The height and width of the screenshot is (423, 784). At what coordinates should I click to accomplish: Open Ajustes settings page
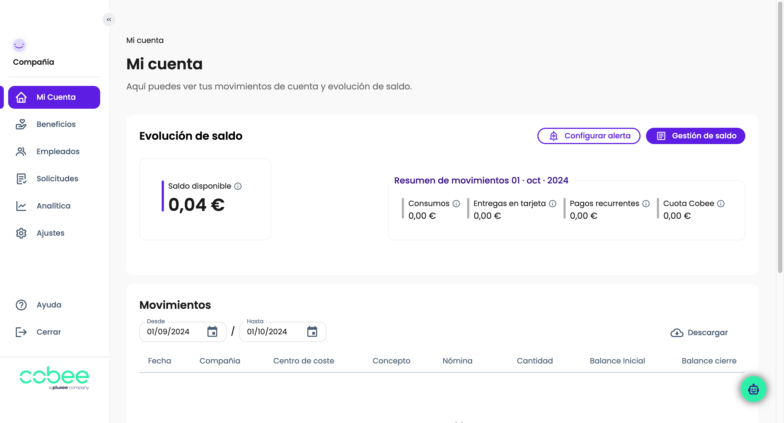pos(50,233)
